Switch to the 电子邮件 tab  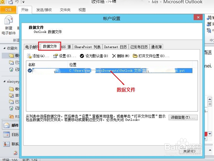tap(32, 47)
